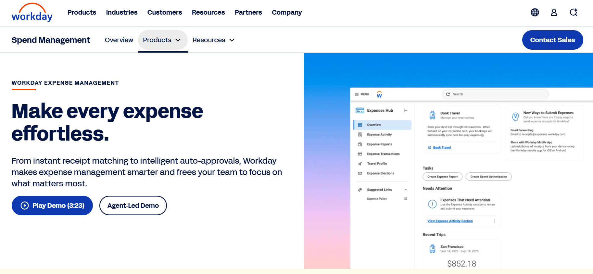
Task: Click the Email Forwarding text
Action: [x=522, y=130]
